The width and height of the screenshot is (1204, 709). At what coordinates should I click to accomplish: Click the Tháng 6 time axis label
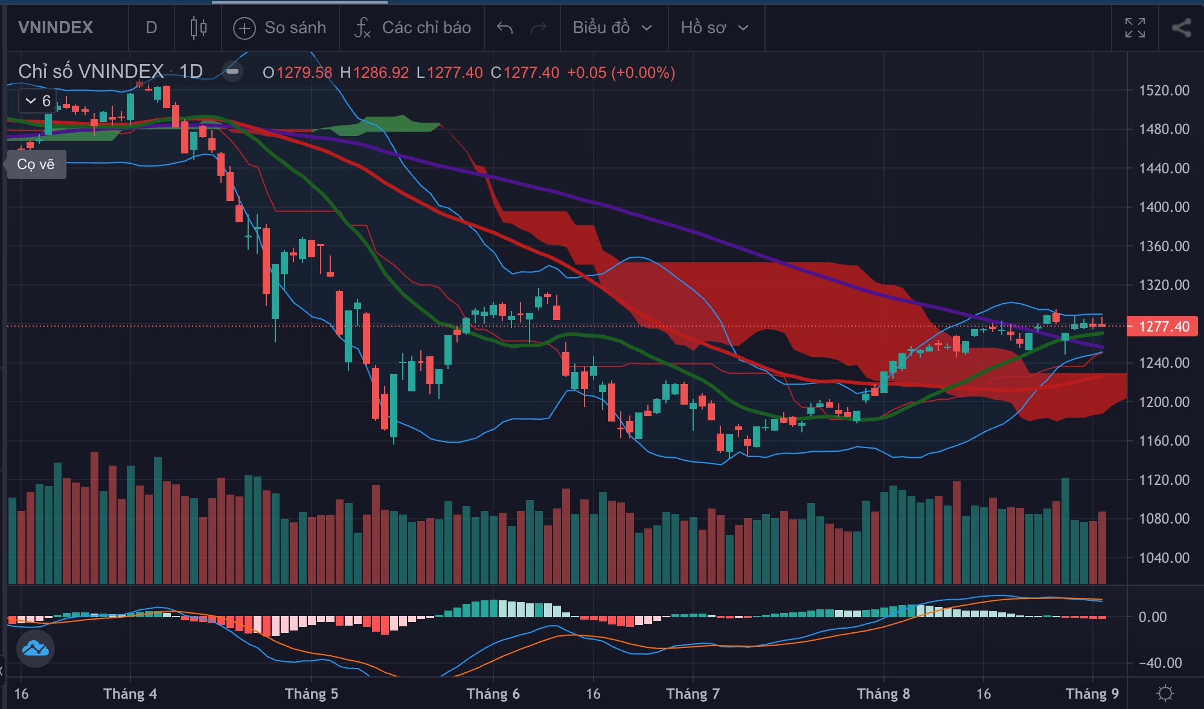coord(493,693)
